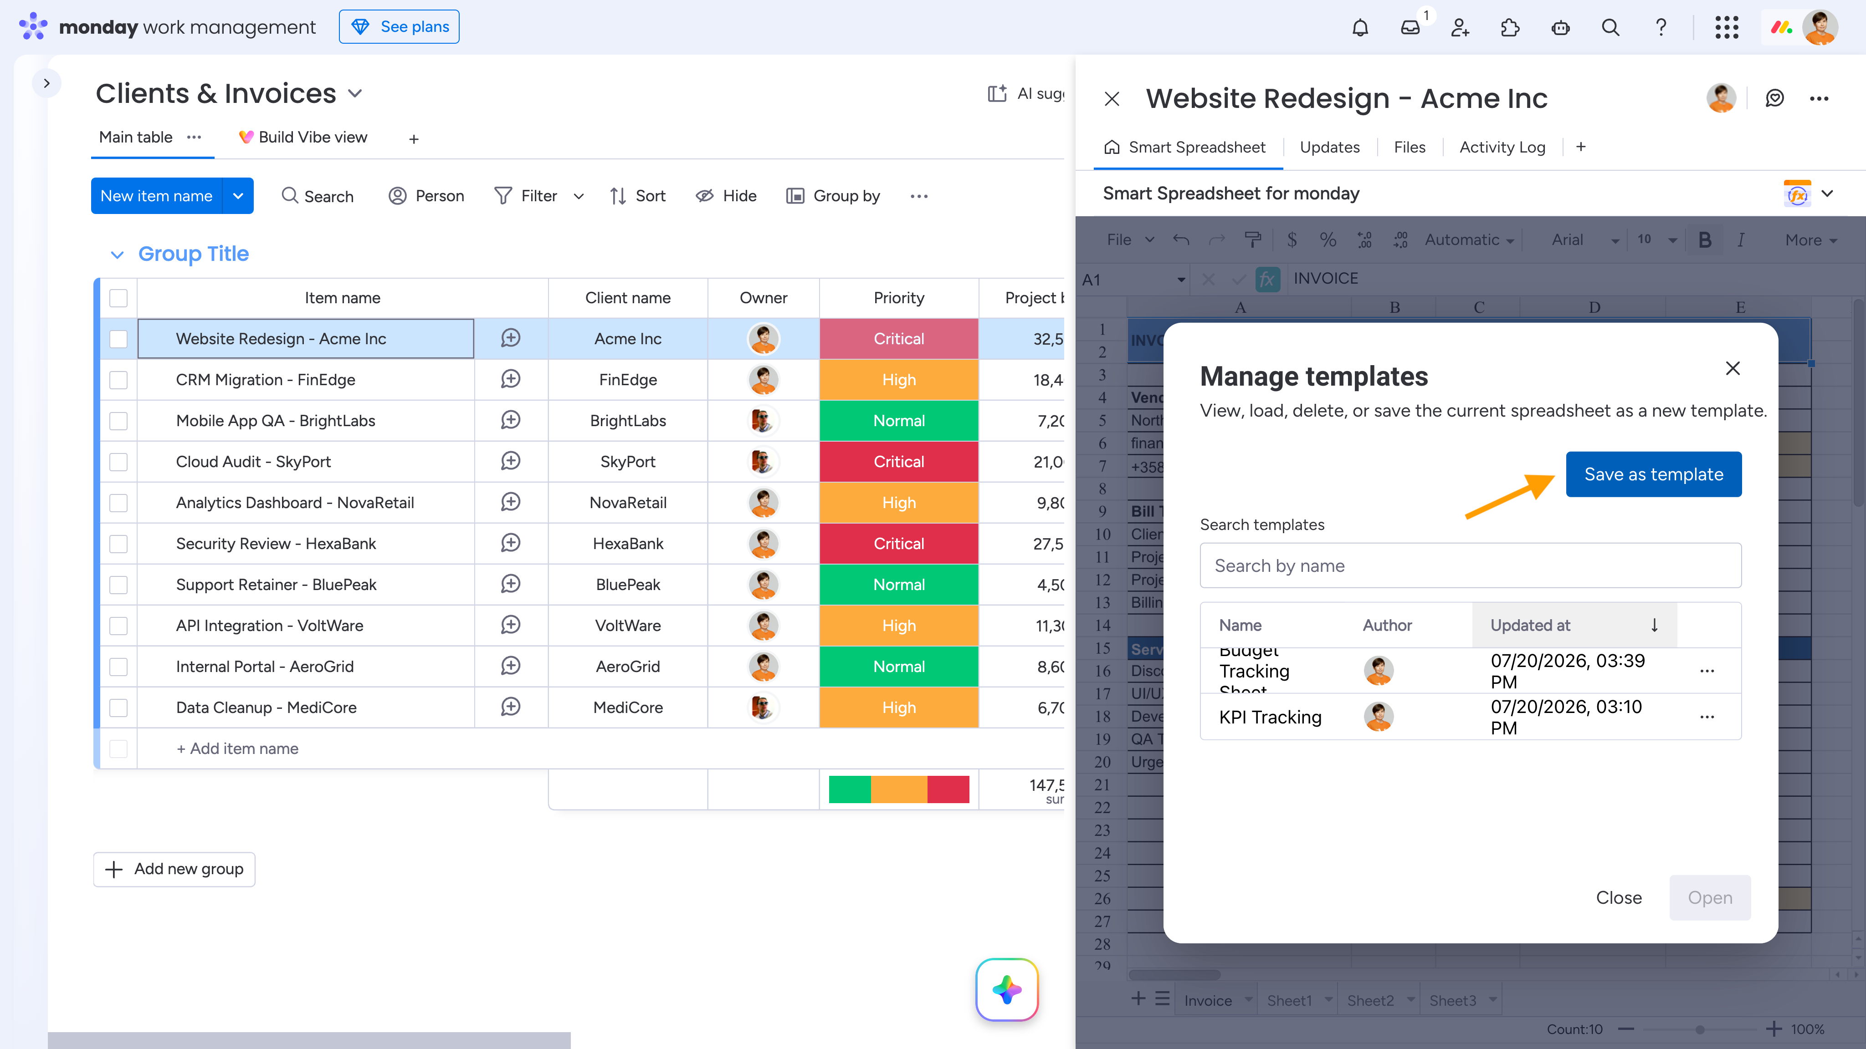Filter board by Person

coord(427,196)
